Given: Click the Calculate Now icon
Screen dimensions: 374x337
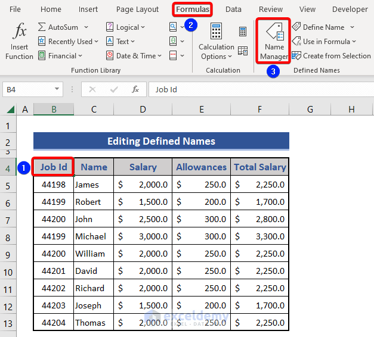Looking at the screenshot, I should [243, 32].
